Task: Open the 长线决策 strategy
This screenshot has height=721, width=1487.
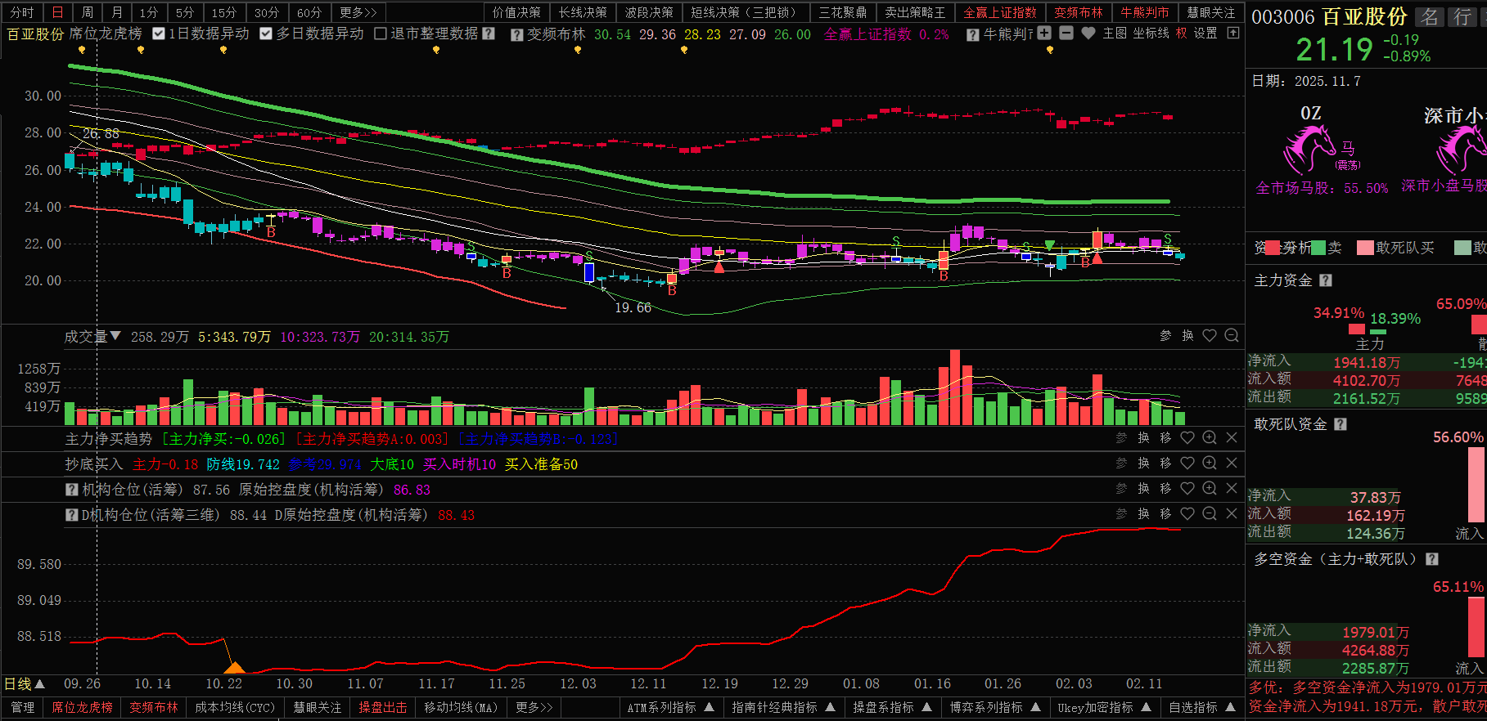Action: (583, 12)
